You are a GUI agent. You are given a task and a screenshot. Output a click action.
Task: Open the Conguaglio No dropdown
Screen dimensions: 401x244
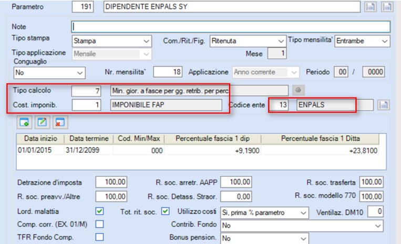(x=49, y=73)
